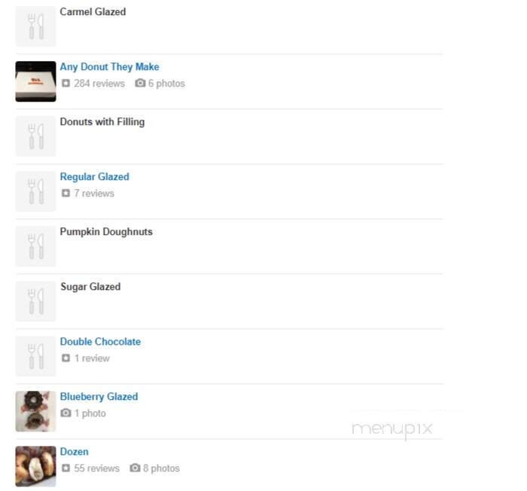Open the Double Chocolate menu item

point(100,342)
